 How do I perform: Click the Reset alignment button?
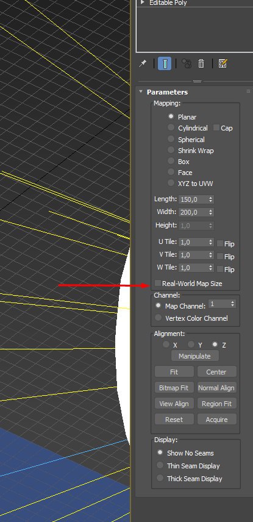click(174, 420)
